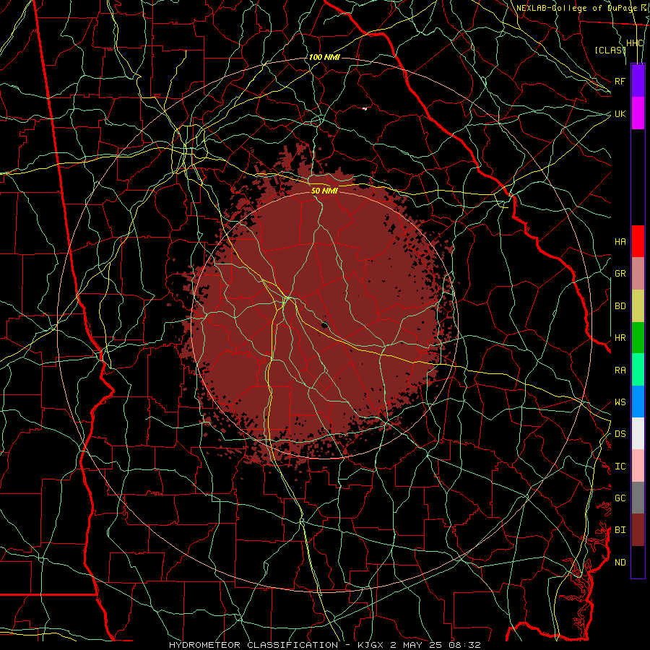Click the HA legend label
650x650 pixels.
point(620,242)
